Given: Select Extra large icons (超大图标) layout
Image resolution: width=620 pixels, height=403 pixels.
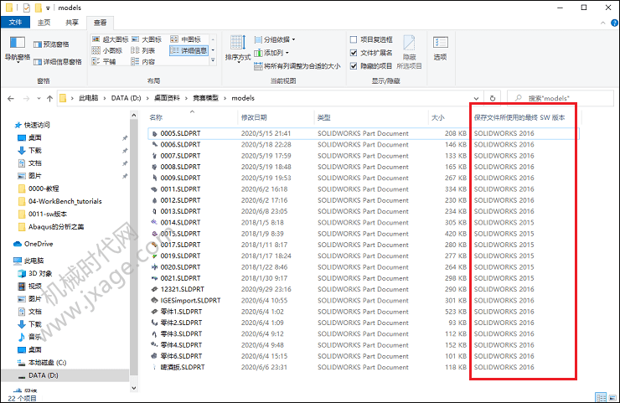Looking at the screenshot, I should pos(111,39).
